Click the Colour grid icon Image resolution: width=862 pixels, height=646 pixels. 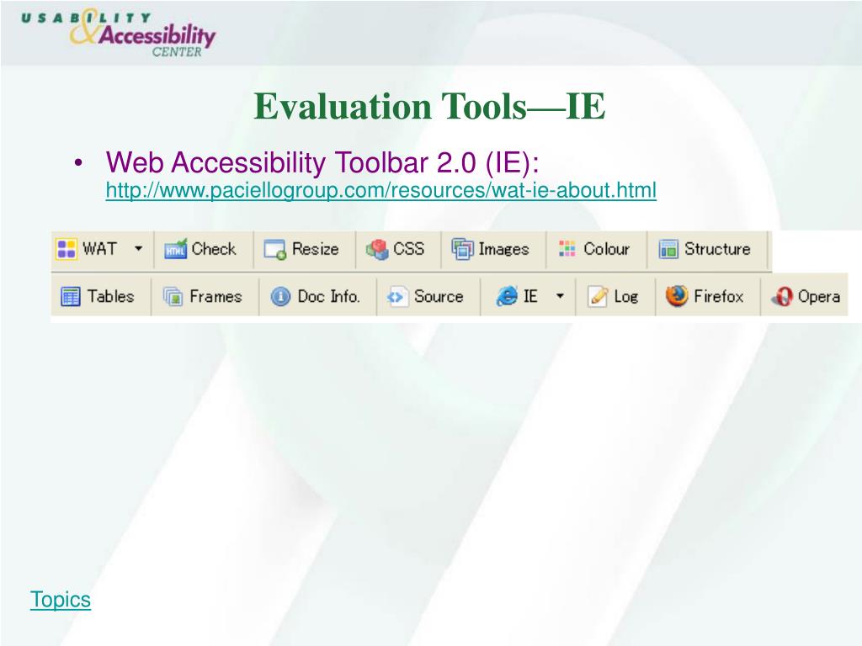tap(567, 249)
